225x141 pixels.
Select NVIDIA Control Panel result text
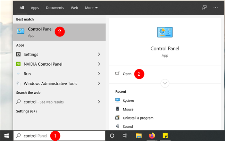click(x=43, y=64)
